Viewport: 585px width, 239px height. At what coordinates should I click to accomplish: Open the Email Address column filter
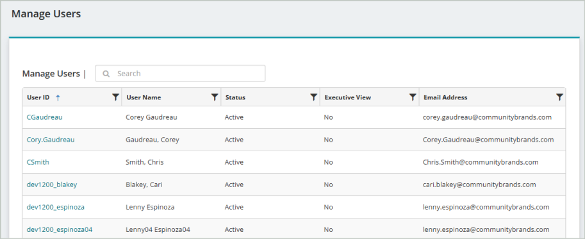point(559,97)
